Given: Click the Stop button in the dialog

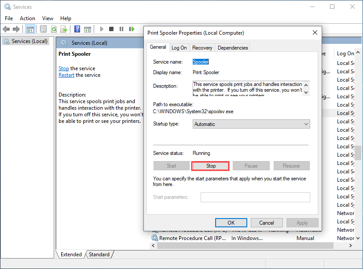Looking at the screenshot, I should [210, 166].
